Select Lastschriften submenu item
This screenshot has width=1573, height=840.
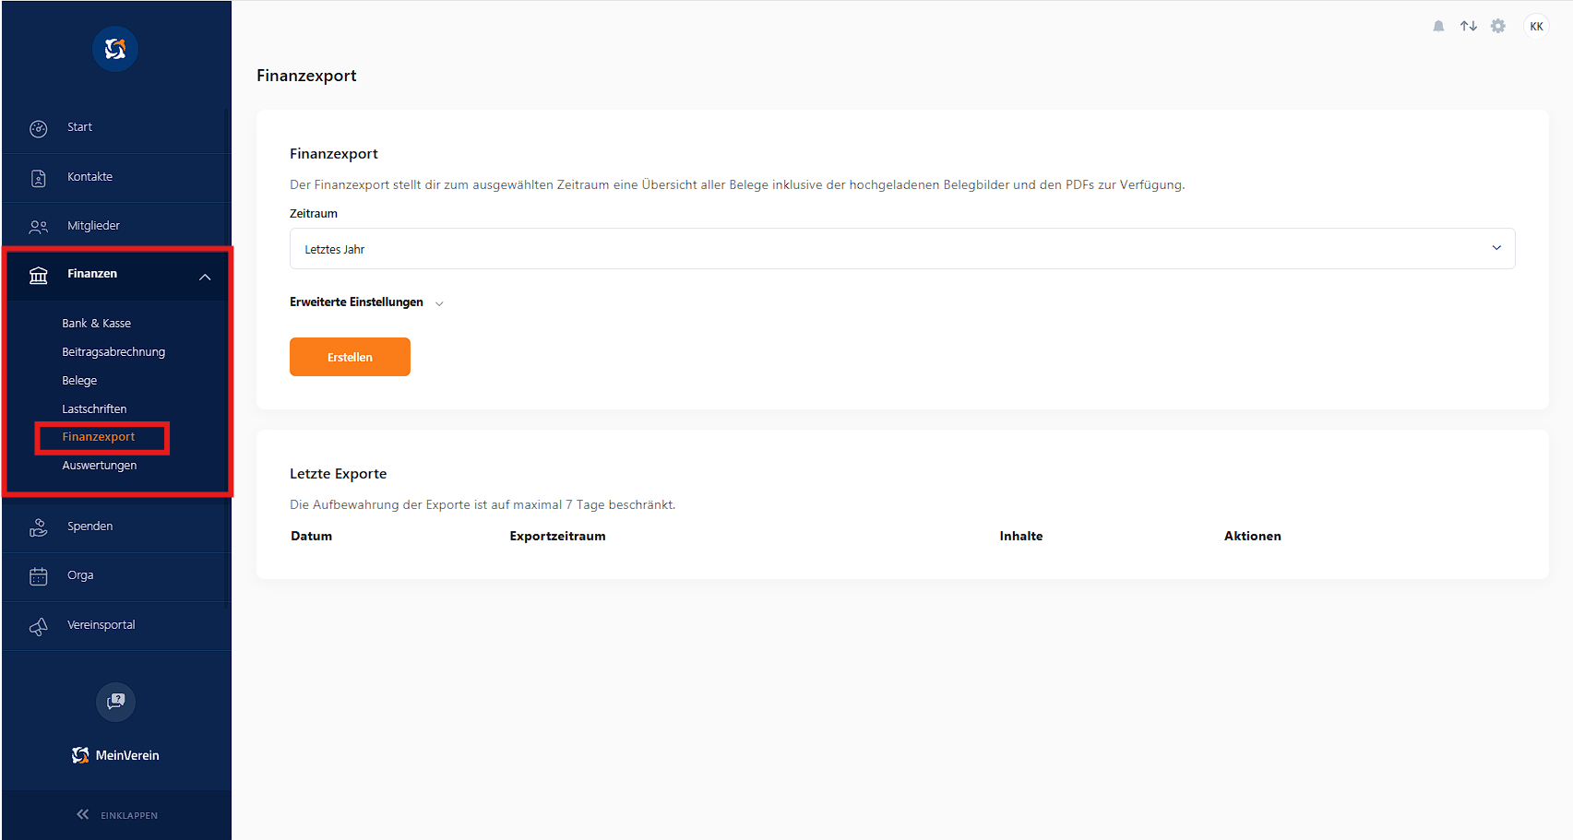click(x=94, y=409)
